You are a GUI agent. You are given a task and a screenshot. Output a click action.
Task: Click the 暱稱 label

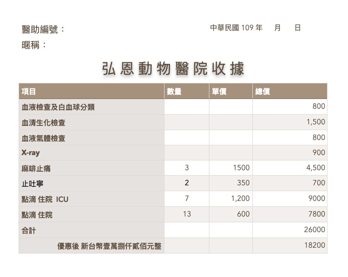pos(34,45)
